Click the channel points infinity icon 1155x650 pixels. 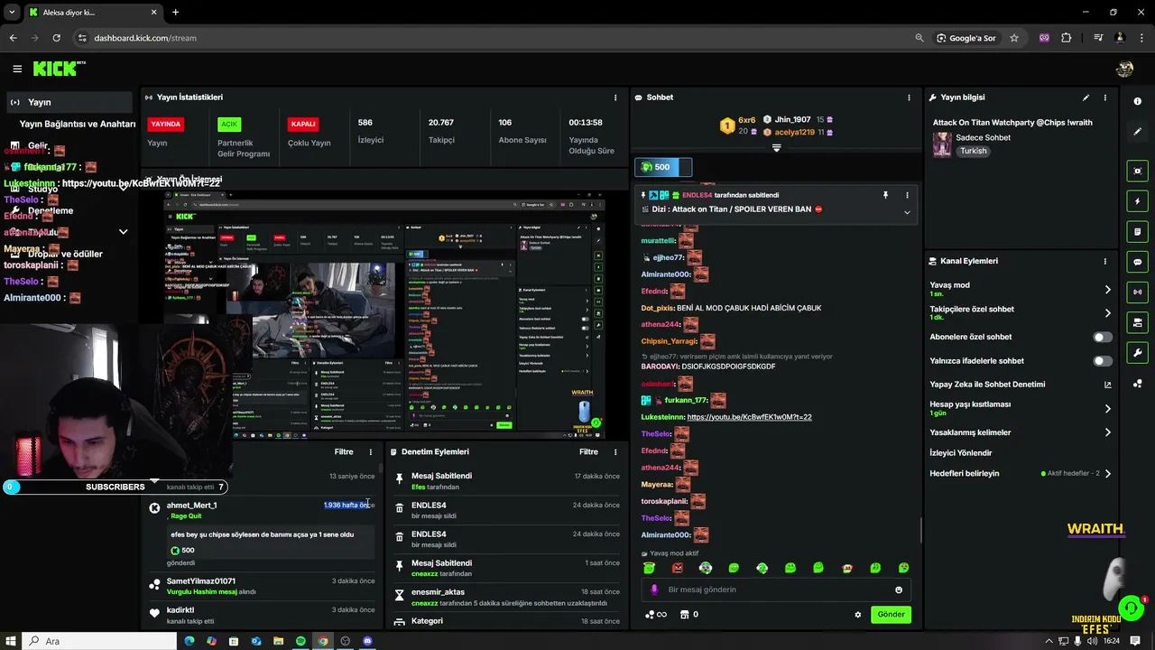pyautogui.click(x=656, y=615)
